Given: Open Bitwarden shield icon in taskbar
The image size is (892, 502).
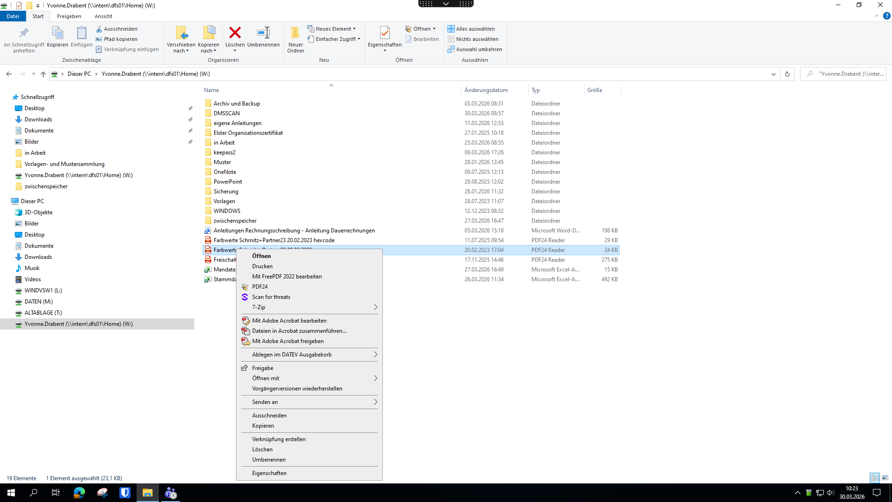Looking at the screenshot, I should [x=125, y=493].
